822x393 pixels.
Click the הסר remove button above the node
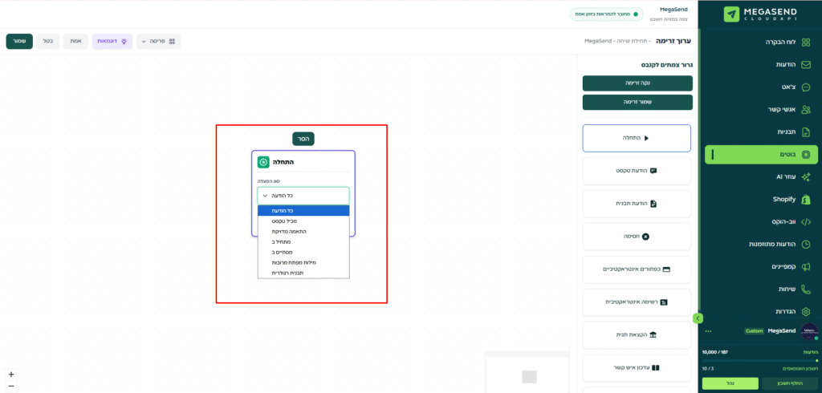303,139
